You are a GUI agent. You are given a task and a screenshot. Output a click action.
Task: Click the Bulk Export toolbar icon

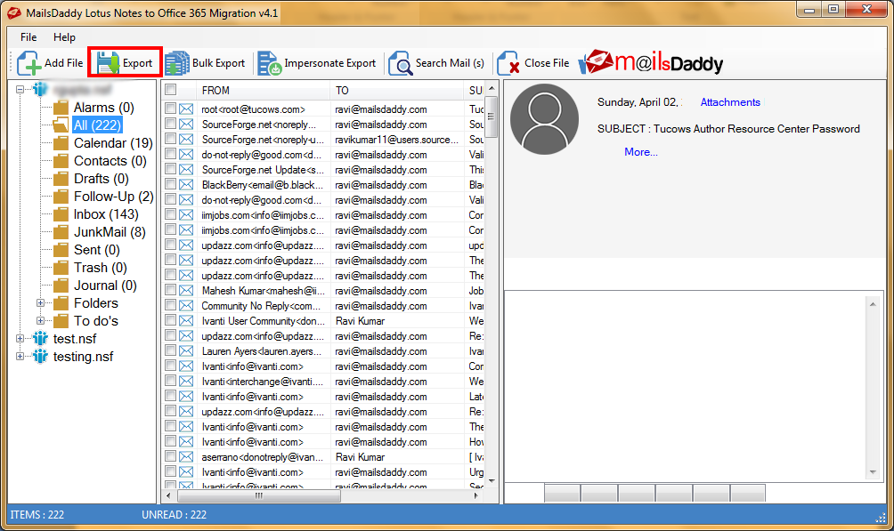point(176,63)
